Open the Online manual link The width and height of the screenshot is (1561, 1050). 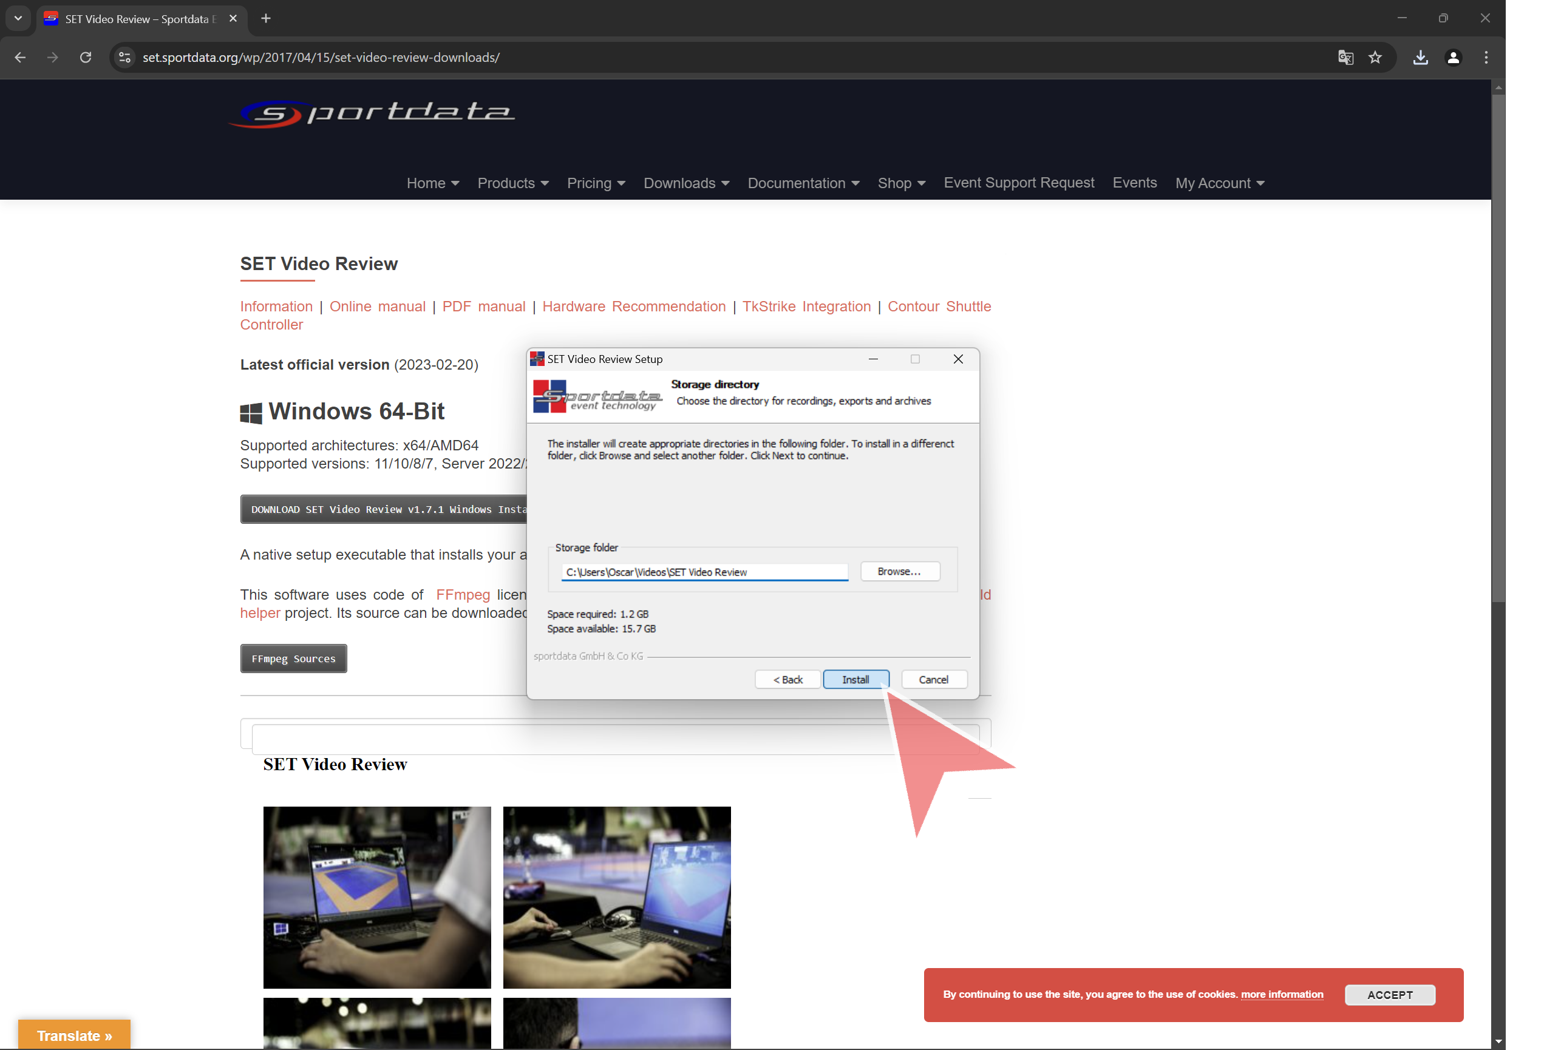(x=377, y=306)
